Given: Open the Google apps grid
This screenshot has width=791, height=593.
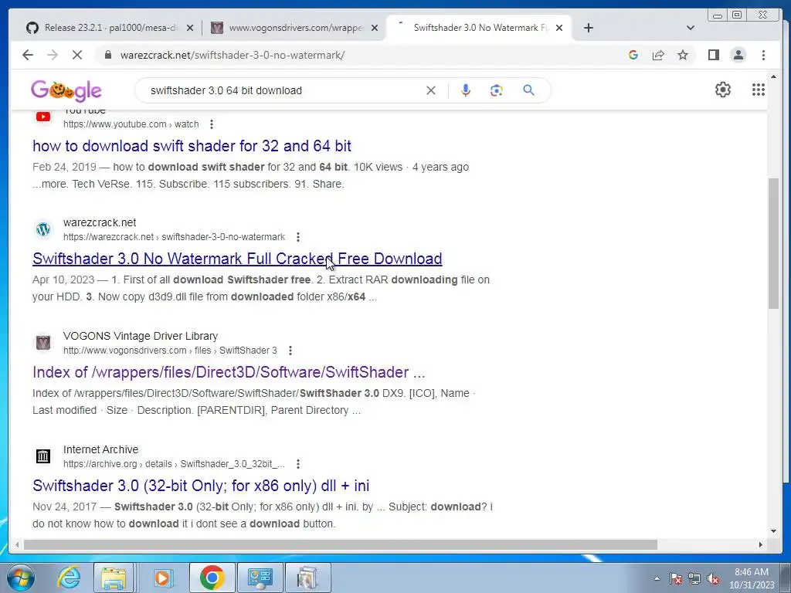Looking at the screenshot, I should [x=759, y=90].
